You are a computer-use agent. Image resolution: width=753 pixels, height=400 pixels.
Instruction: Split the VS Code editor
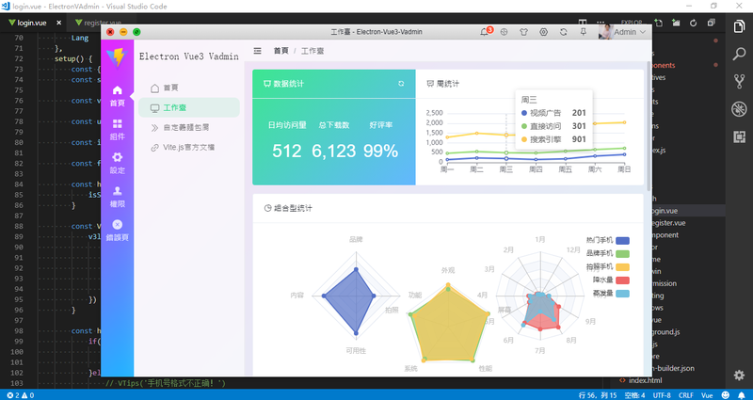(x=583, y=22)
